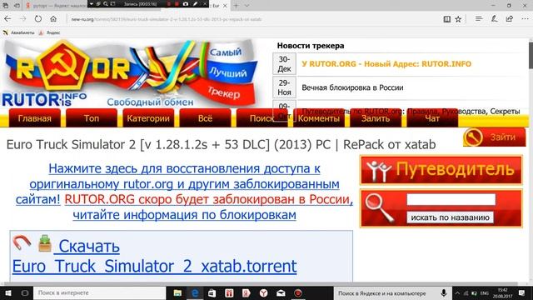533x300 pixels.
Task: Add page to favorites with star icon
Action: [x=458, y=19]
